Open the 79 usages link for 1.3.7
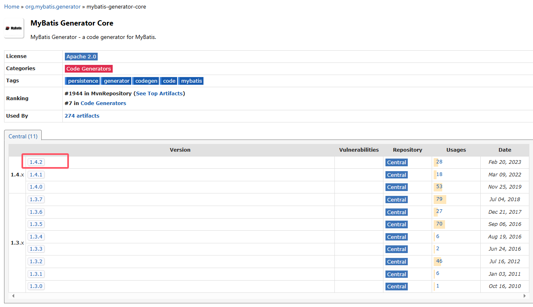The image size is (533, 307). click(439, 199)
